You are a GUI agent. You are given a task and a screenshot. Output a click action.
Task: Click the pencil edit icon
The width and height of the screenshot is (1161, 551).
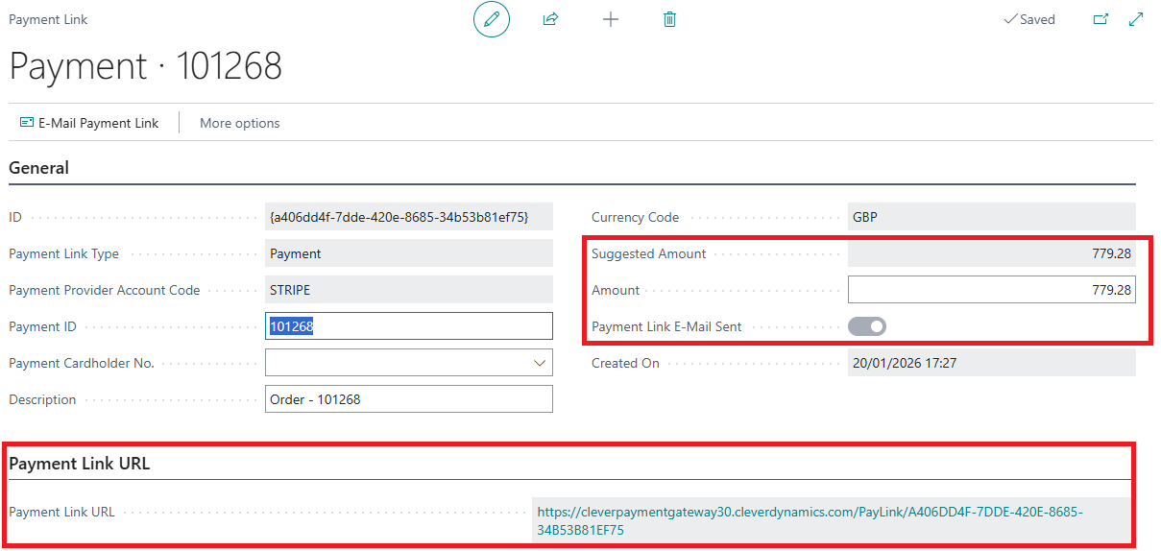click(492, 19)
